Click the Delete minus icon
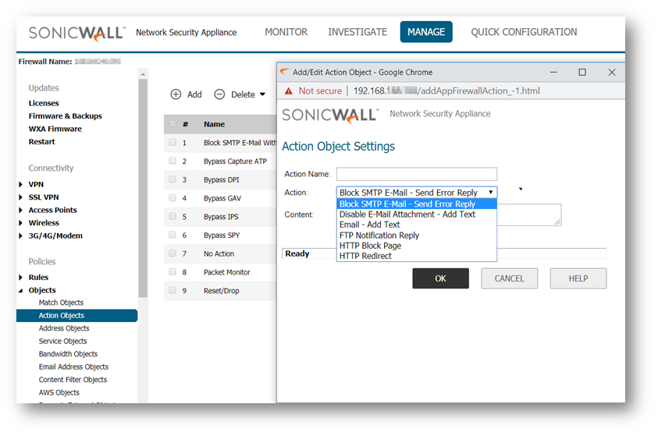 coord(219,94)
